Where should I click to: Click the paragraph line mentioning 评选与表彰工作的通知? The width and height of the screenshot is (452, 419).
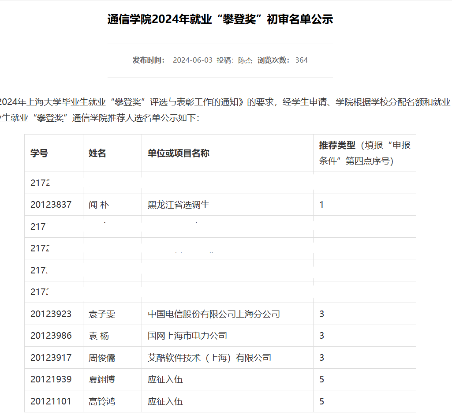tap(225, 102)
